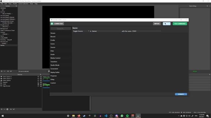
Task: Select the Replay Buffer category in sidebar
Action: pos(55,72)
